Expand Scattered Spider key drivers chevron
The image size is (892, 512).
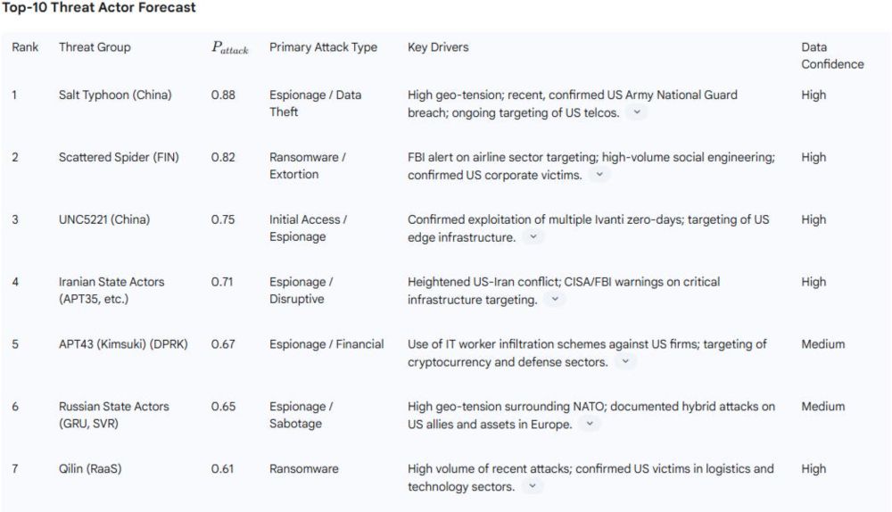pos(599,174)
